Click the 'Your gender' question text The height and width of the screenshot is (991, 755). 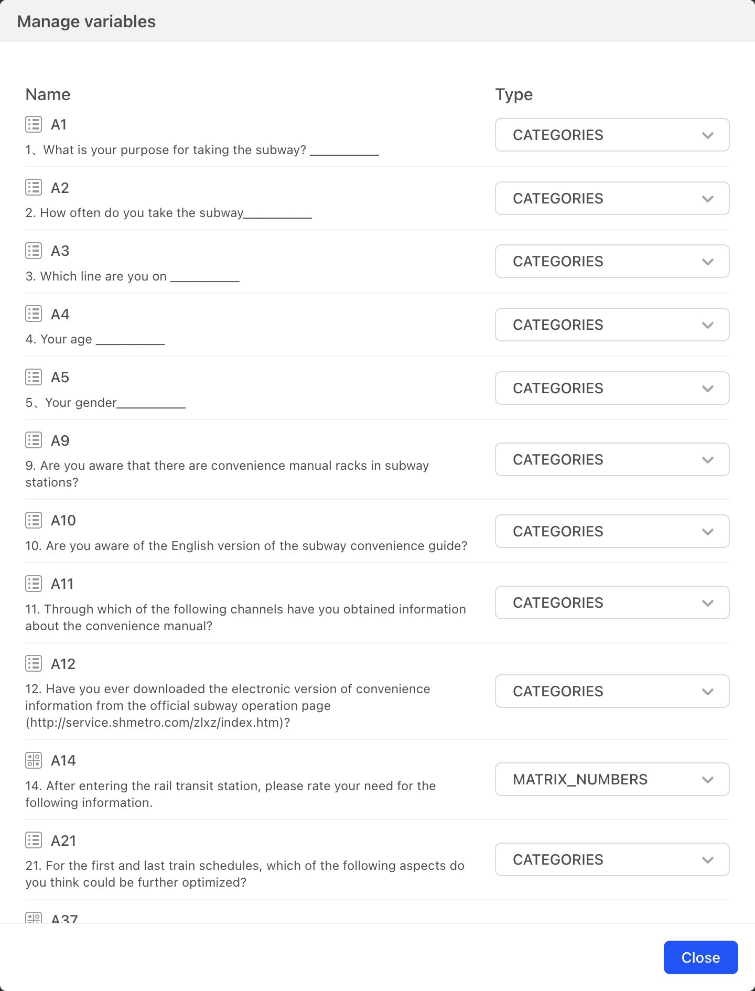[x=81, y=403]
